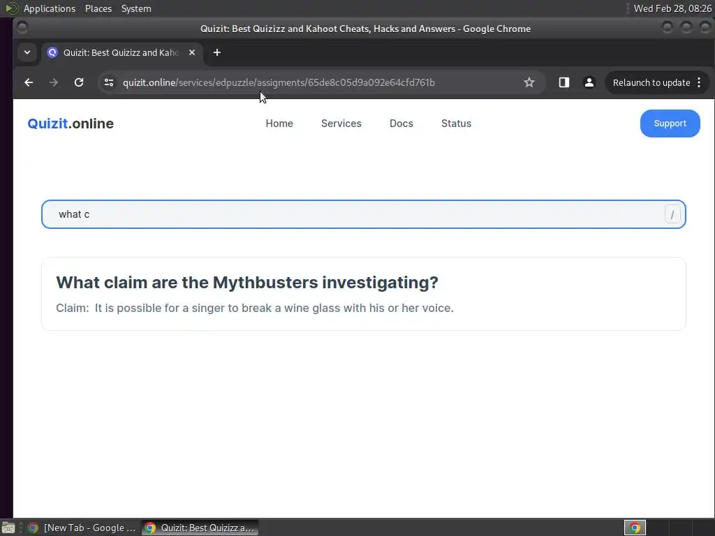
Task: Click the Quizit.online logo
Action: (x=71, y=124)
